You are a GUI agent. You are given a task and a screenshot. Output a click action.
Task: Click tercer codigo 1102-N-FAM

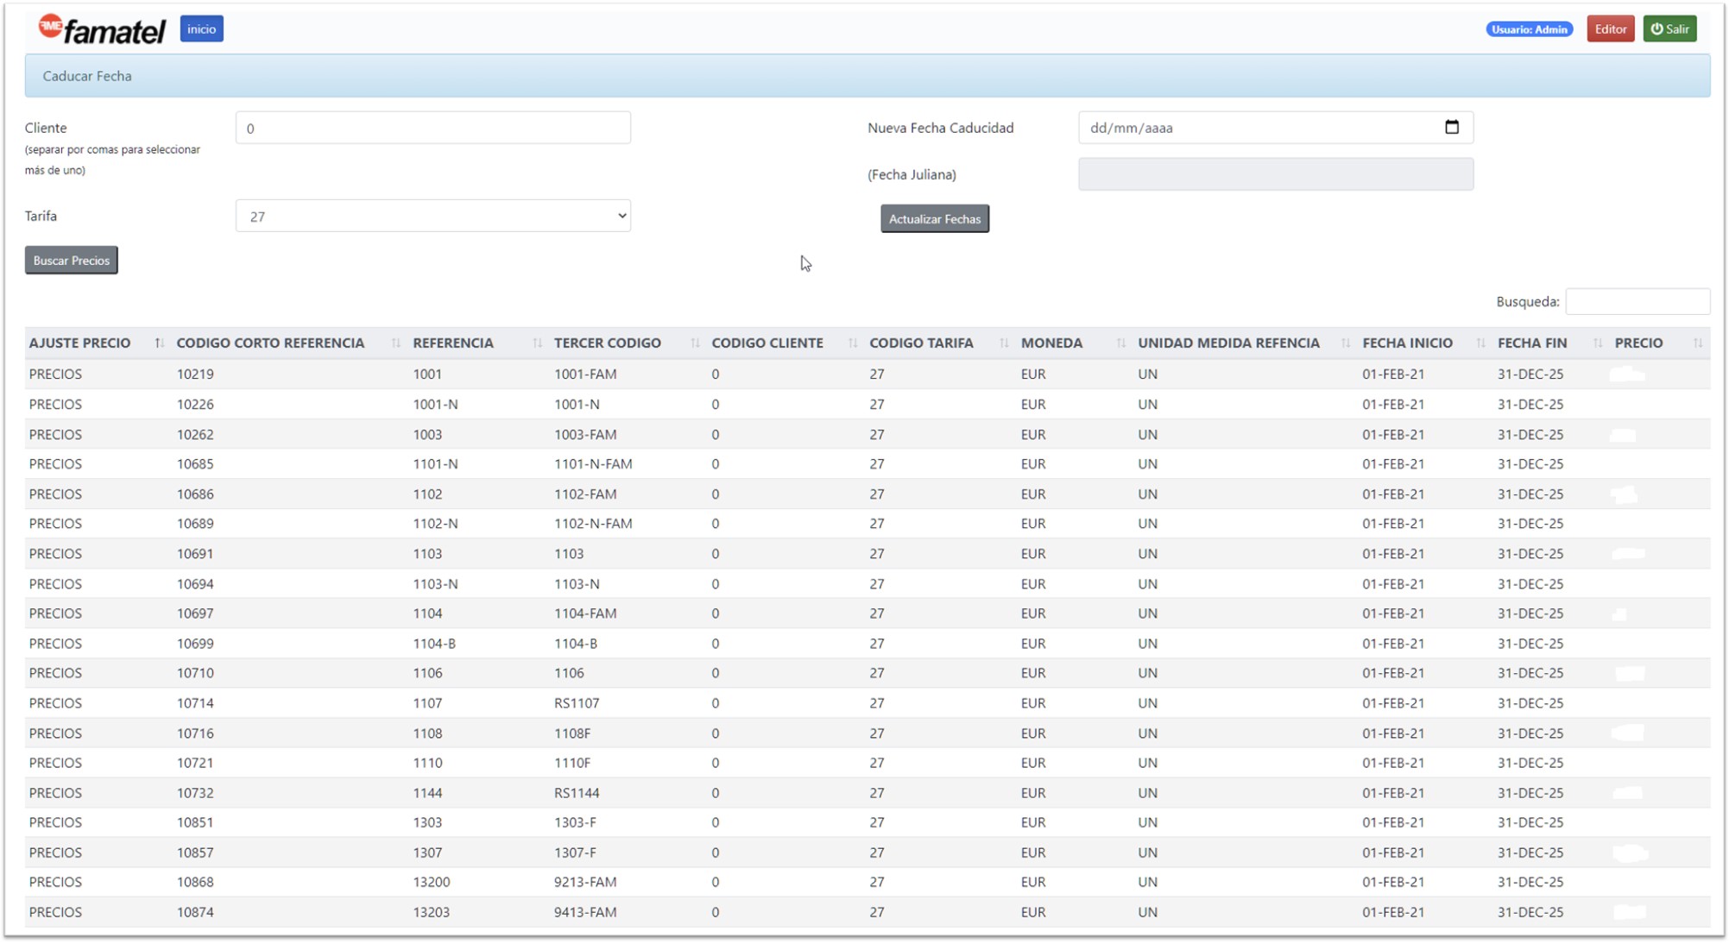point(593,524)
